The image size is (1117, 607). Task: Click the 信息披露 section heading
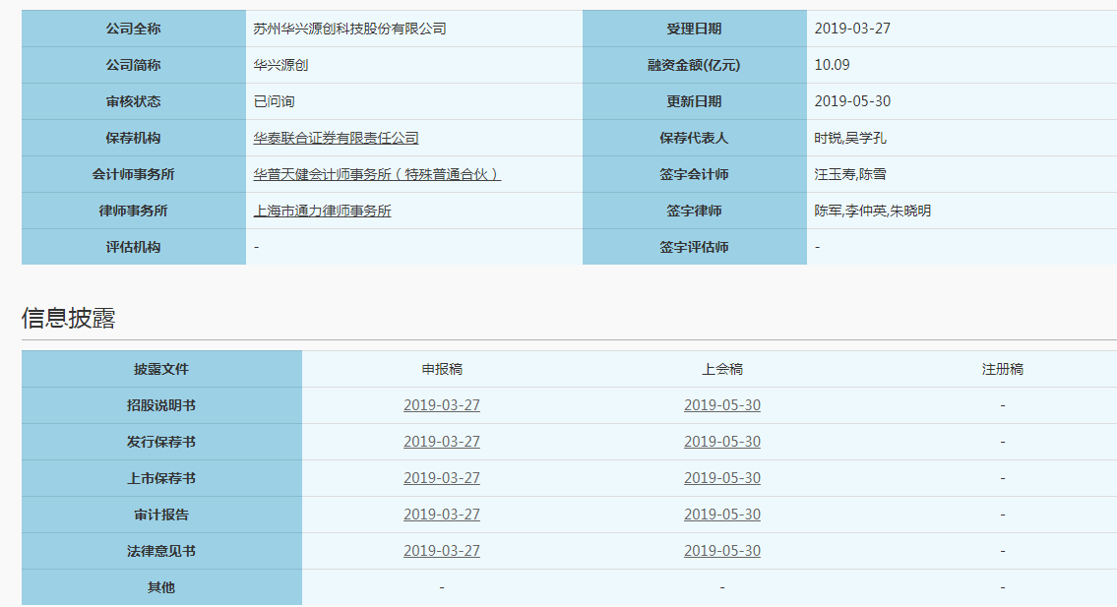(x=69, y=318)
